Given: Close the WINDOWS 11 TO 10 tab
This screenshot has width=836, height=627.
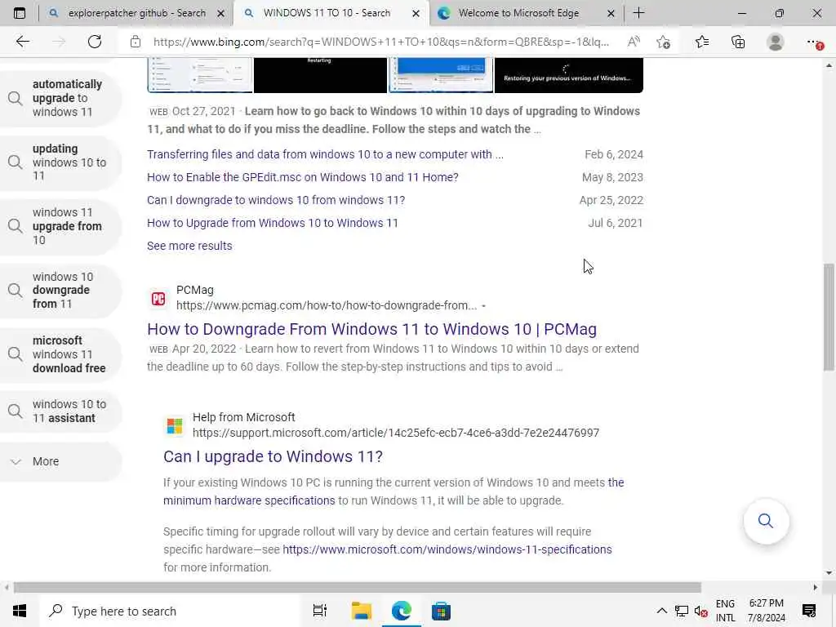Looking at the screenshot, I should tap(416, 13).
